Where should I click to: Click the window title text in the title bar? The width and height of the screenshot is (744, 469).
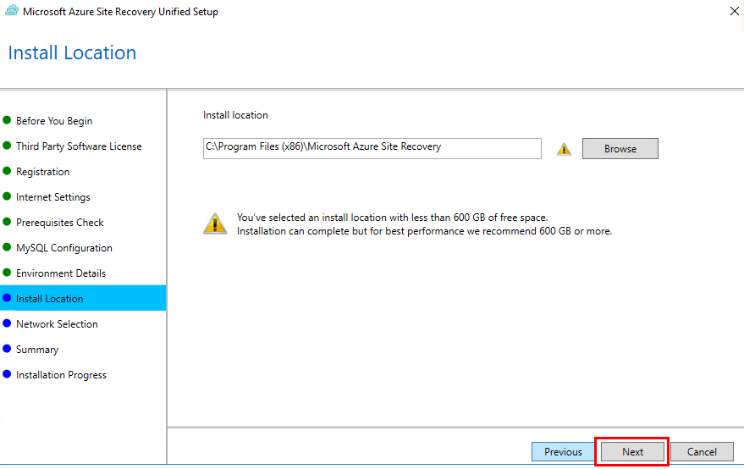(x=120, y=11)
